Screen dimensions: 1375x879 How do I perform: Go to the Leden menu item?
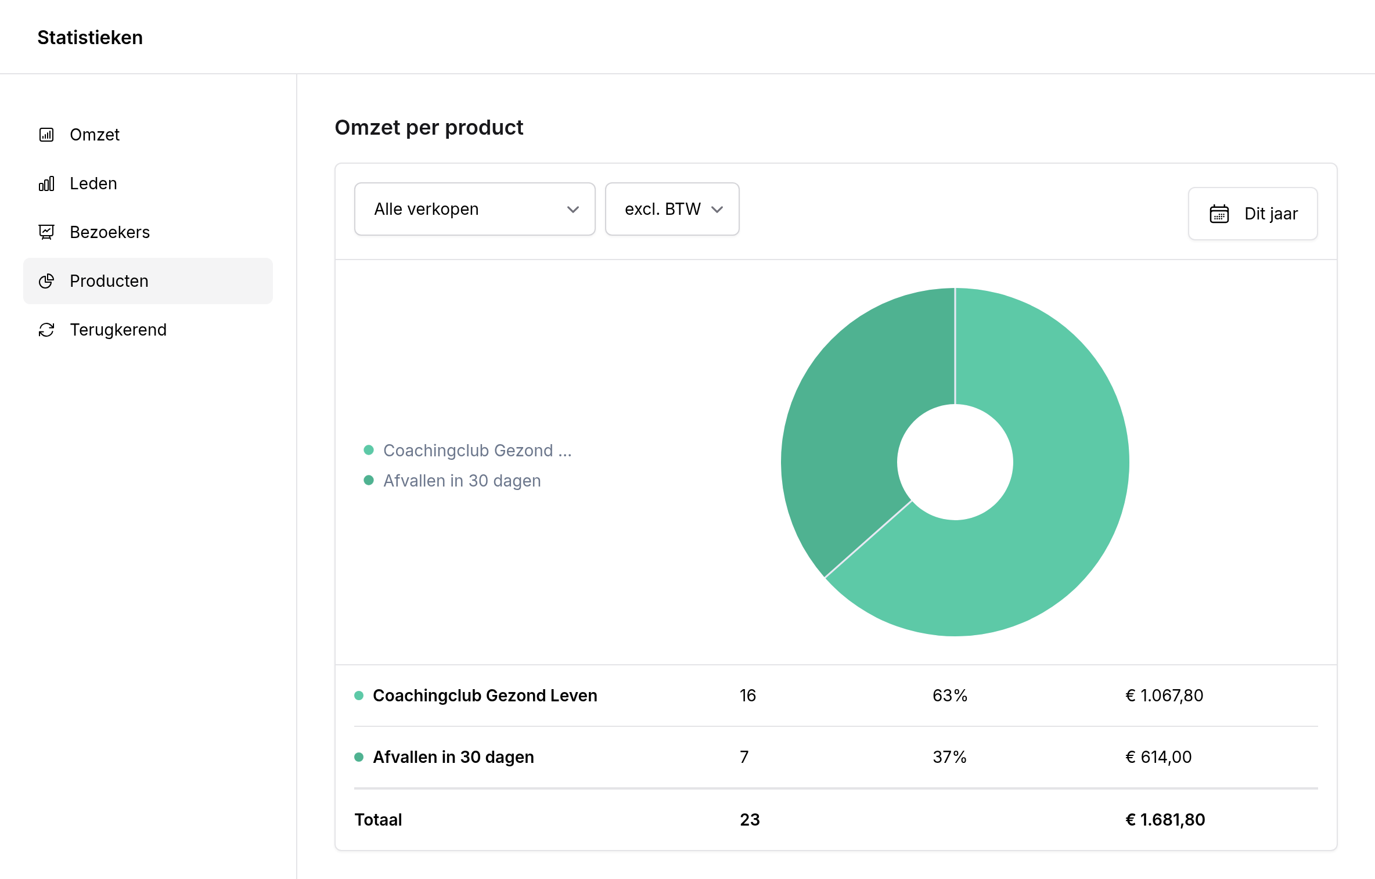click(148, 183)
